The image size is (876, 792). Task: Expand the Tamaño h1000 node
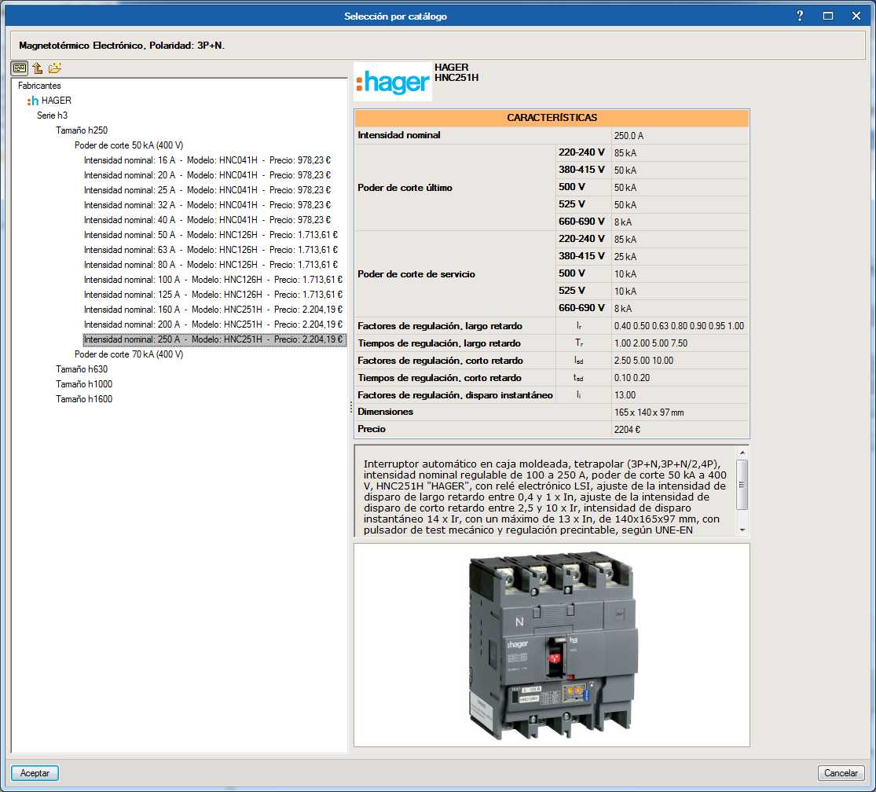pos(84,384)
